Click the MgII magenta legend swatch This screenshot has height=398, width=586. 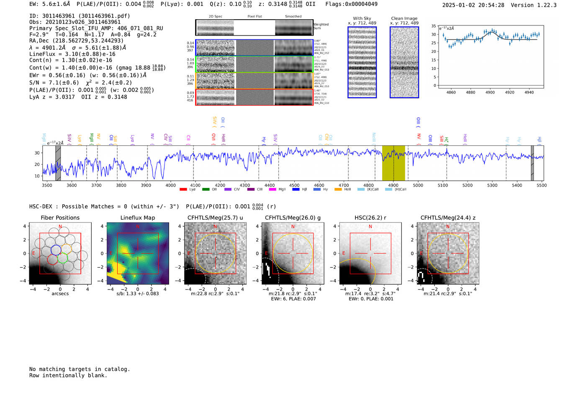click(x=272, y=190)
